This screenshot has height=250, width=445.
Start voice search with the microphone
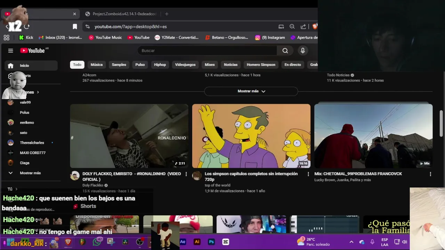click(303, 51)
